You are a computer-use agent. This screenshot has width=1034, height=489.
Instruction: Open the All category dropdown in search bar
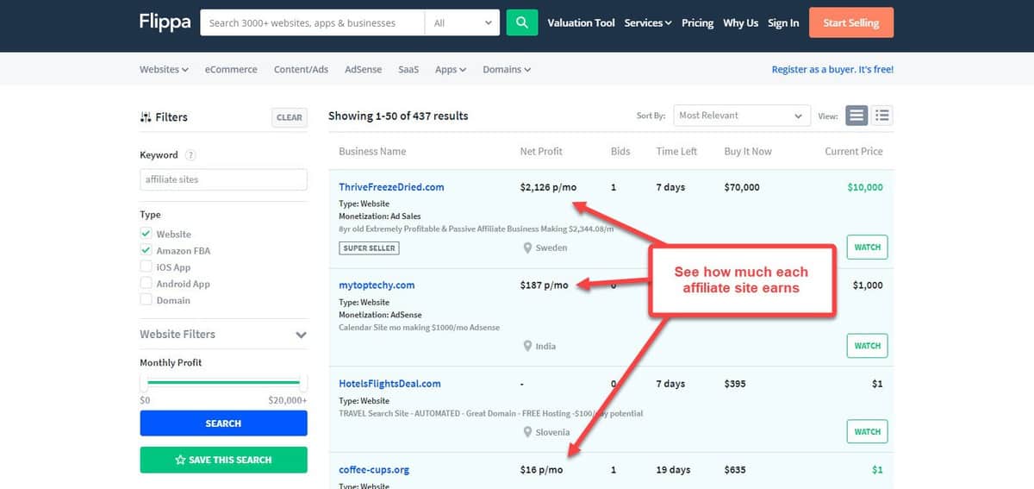tap(464, 22)
